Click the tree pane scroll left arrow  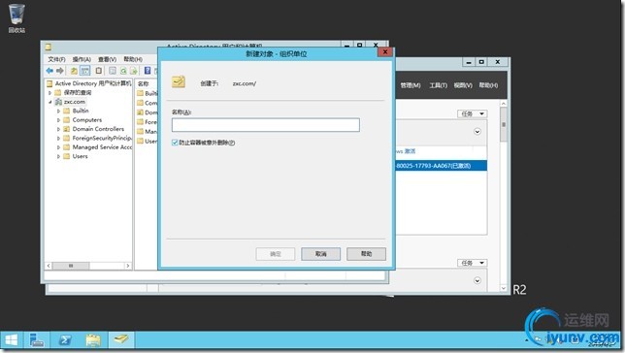coord(49,266)
